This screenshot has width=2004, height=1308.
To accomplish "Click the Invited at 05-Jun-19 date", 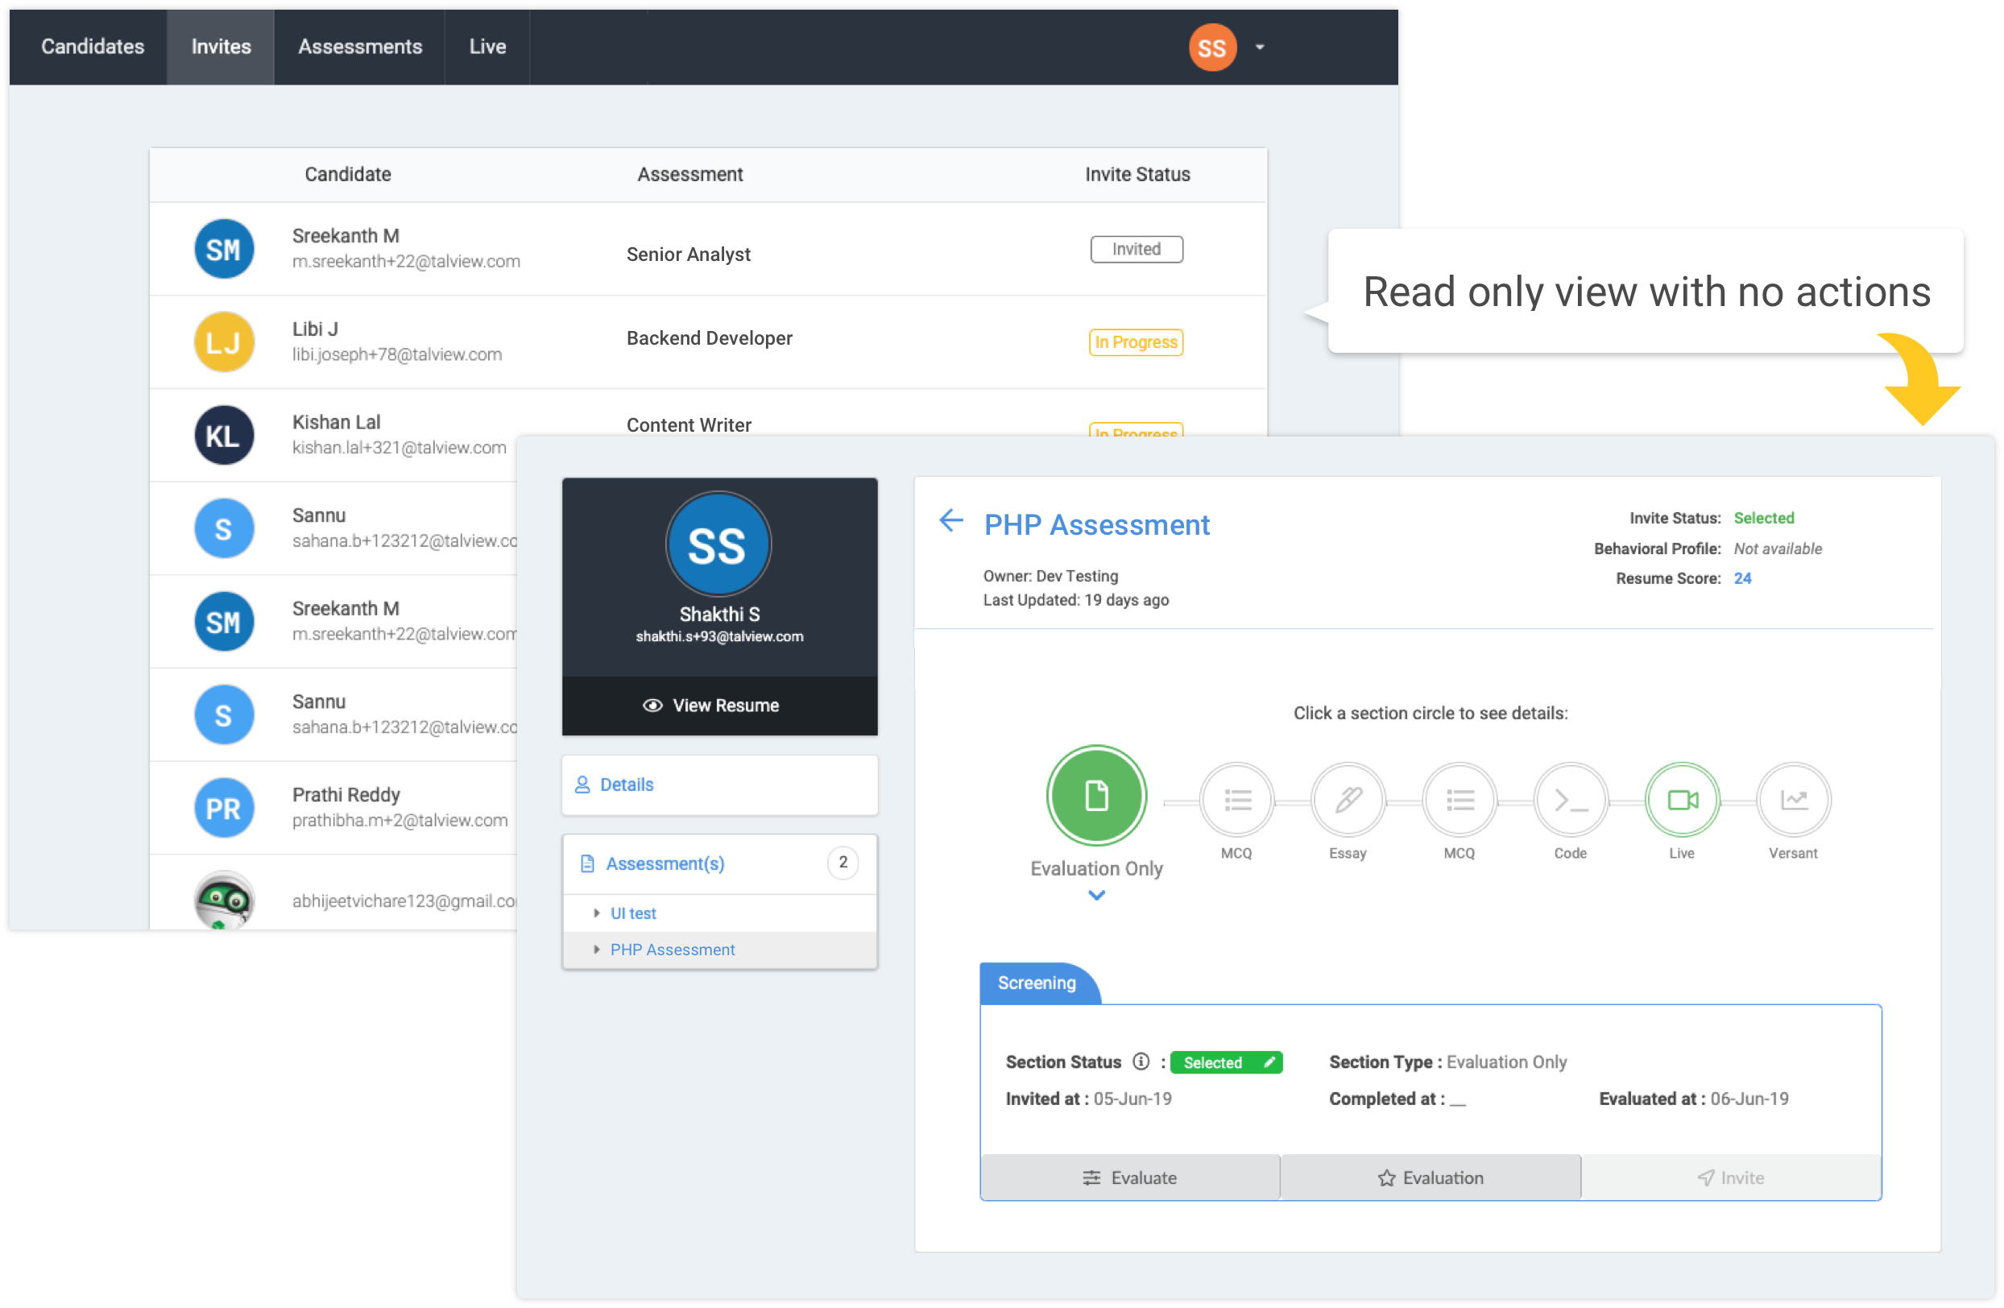I will coord(1132,1099).
